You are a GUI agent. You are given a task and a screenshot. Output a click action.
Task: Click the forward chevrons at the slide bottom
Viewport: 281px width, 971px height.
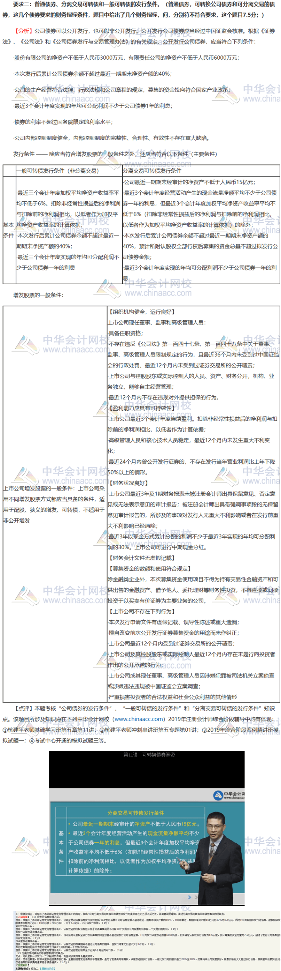(192, 897)
